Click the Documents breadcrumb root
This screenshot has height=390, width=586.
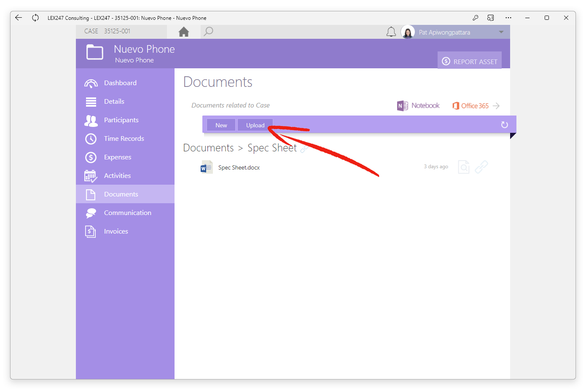coord(208,148)
